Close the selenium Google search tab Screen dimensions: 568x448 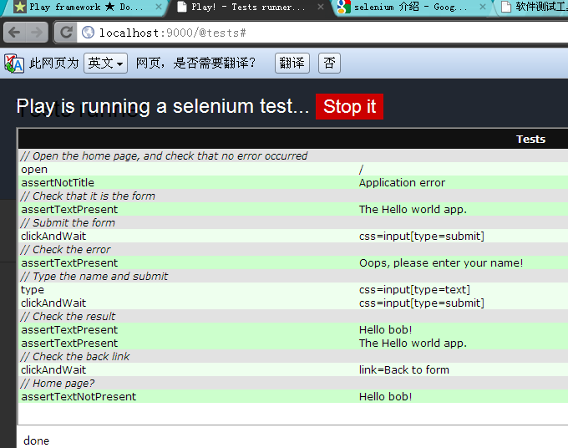click(x=483, y=7)
